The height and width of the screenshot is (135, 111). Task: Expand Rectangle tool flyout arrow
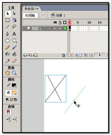[16, 43]
